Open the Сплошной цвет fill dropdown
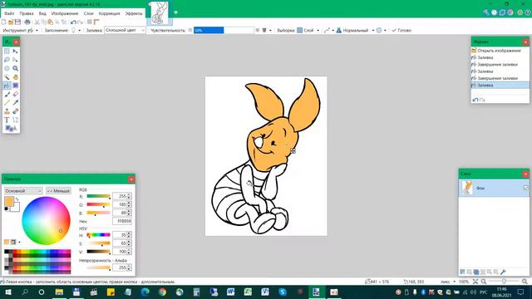This screenshot has width=532, height=299. click(x=125, y=30)
